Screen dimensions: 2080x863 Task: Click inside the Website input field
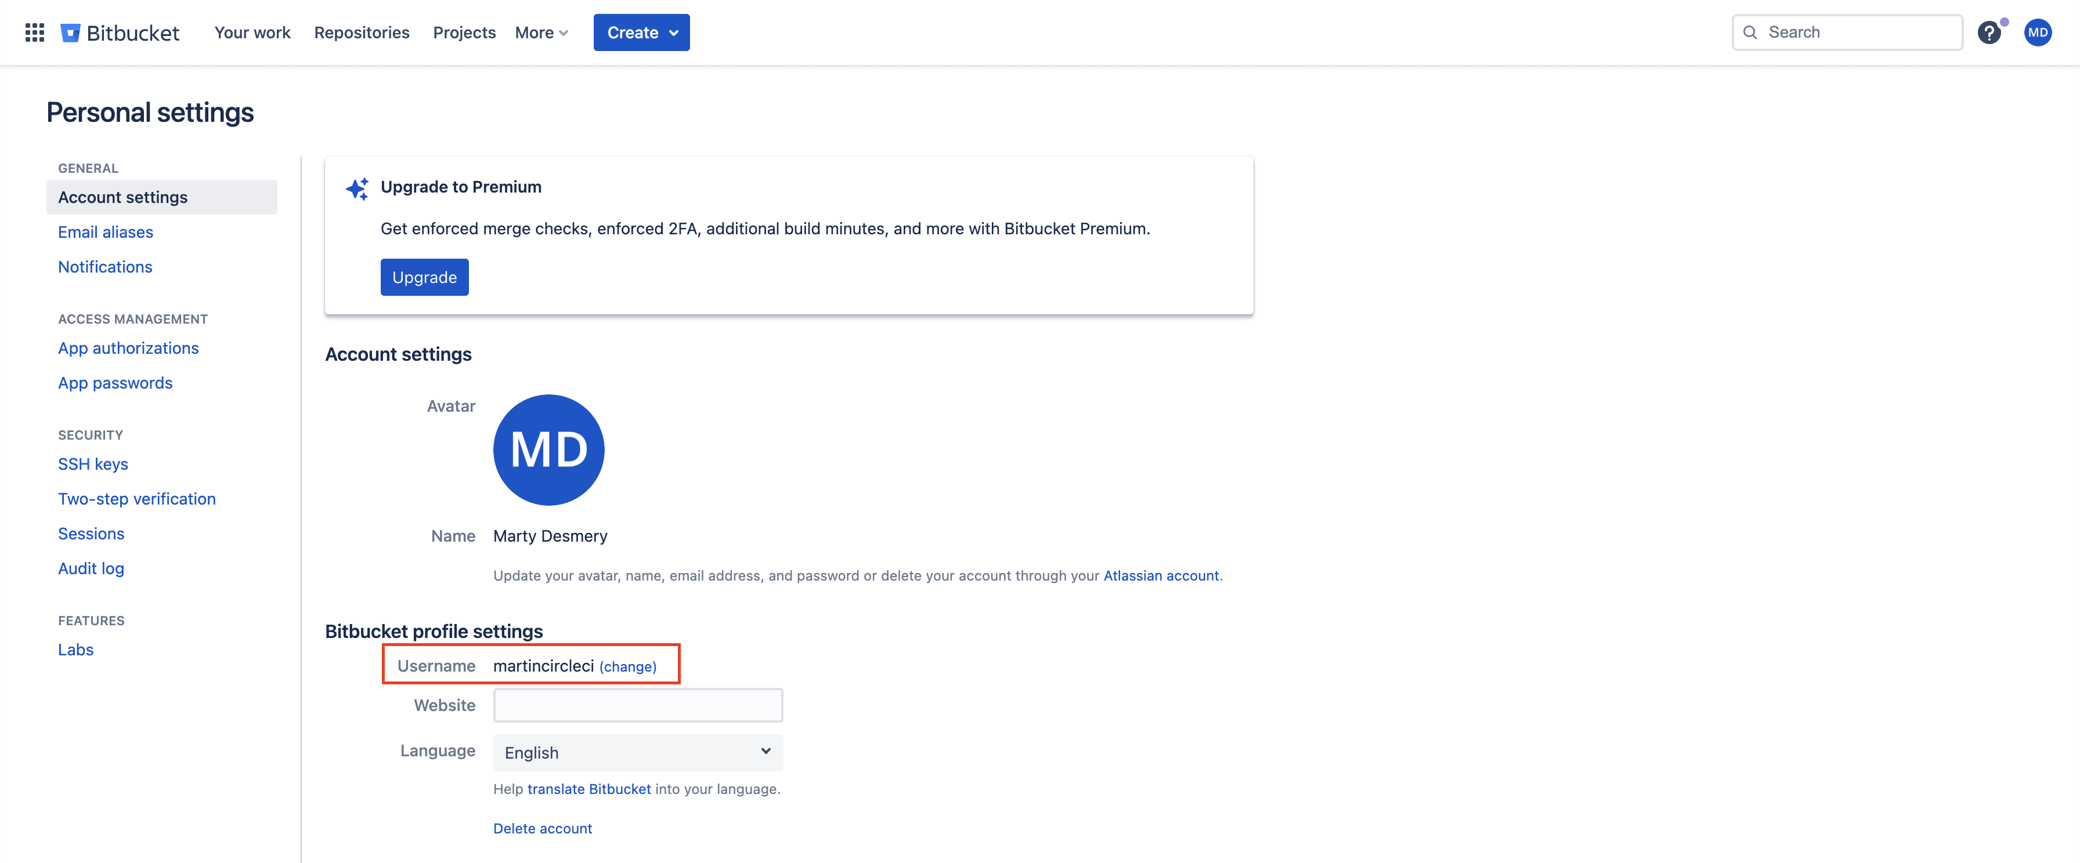[637, 704]
